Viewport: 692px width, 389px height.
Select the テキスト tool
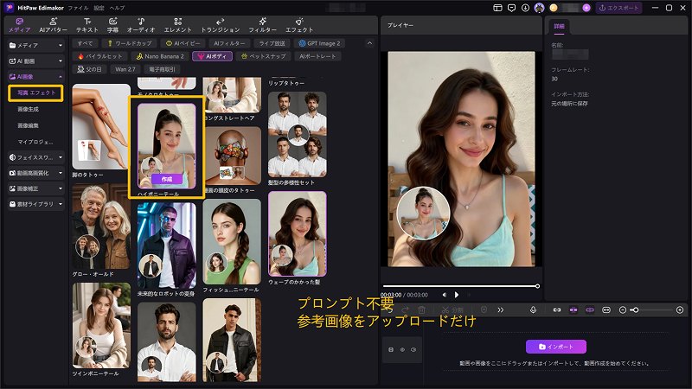click(87, 25)
